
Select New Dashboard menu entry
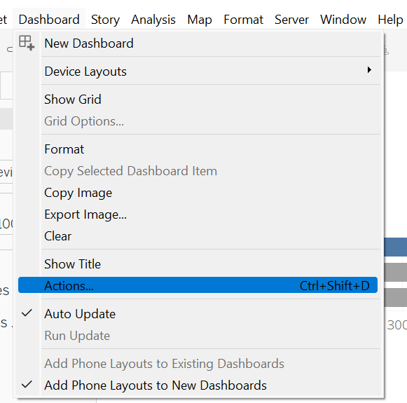pyautogui.click(x=198, y=43)
